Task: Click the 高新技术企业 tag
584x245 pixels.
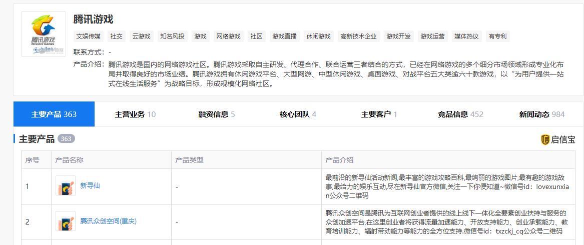Action: (x=358, y=36)
